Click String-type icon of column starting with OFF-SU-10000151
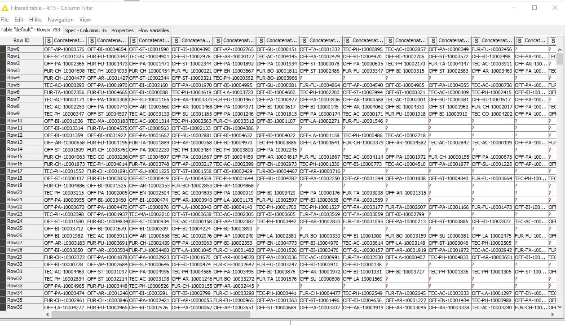 click(261, 40)
